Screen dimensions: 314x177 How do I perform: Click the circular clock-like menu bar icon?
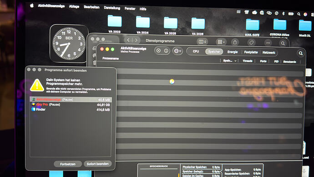pos(277,13)
